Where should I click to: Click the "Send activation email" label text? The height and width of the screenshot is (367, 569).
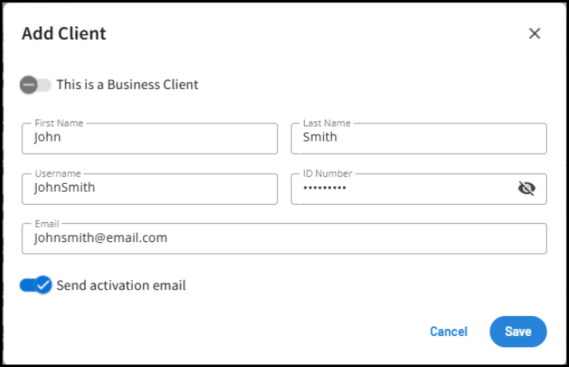[121, 285]
